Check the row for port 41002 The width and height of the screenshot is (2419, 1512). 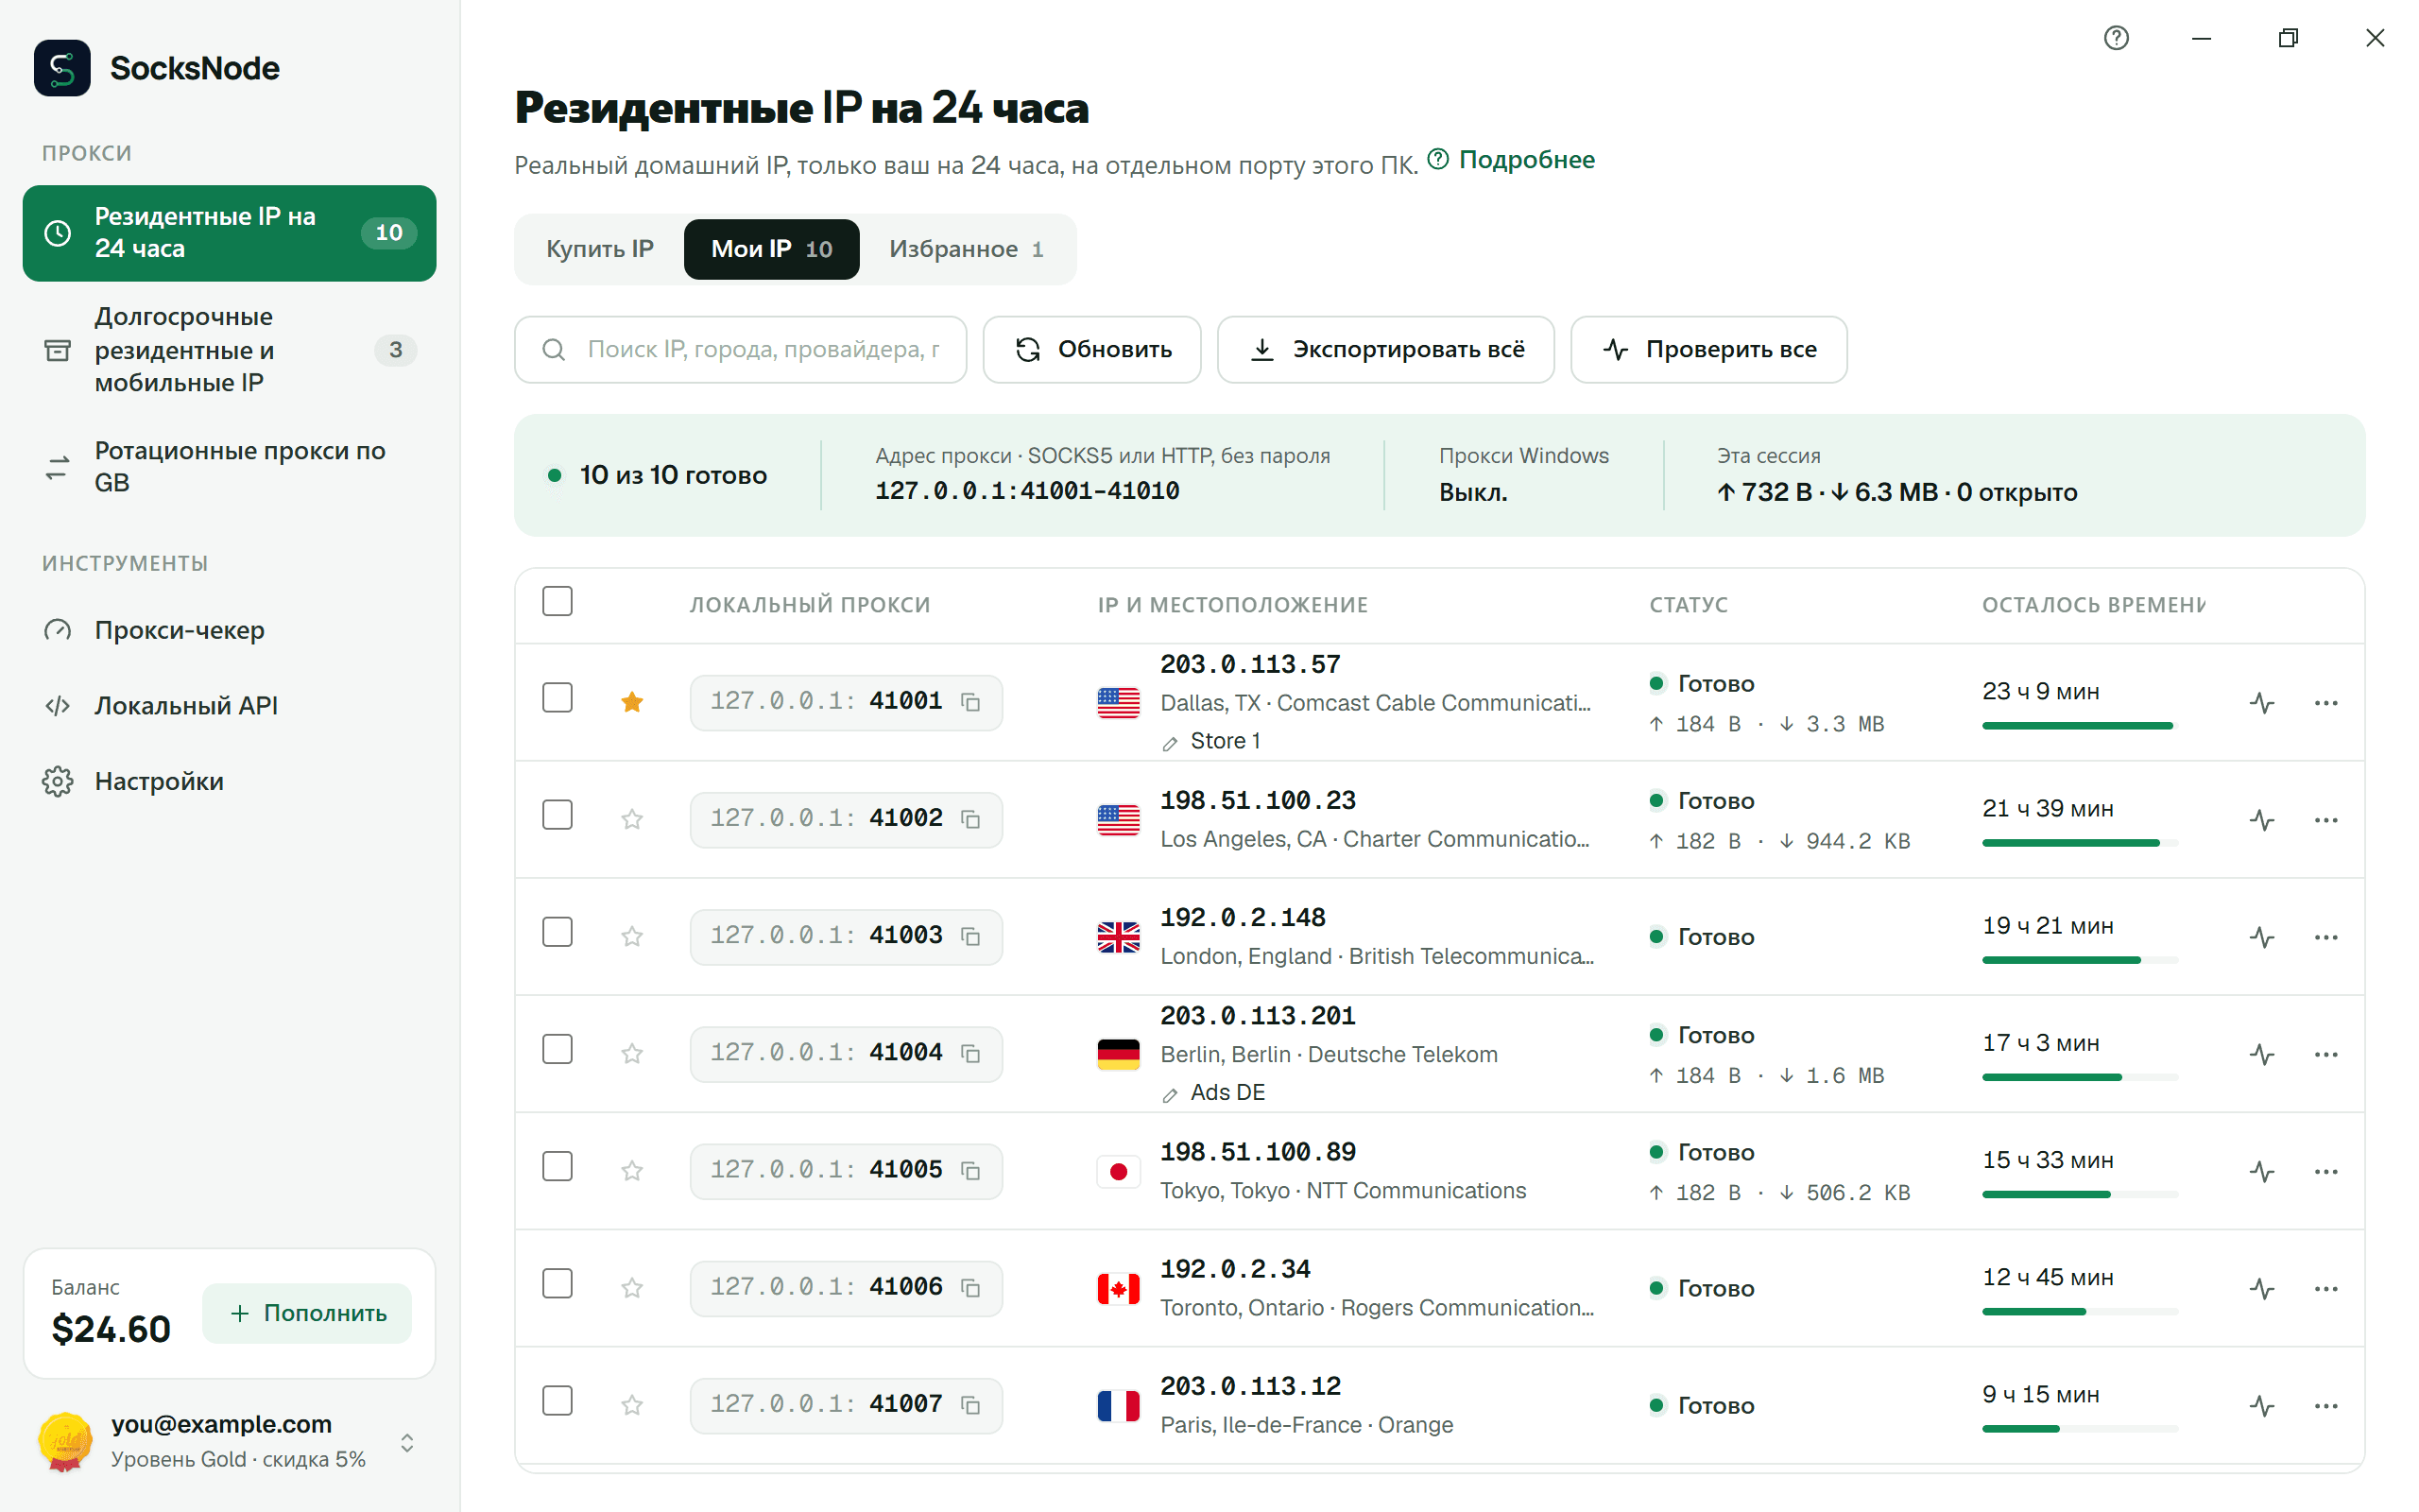click(x=557, y=814)
